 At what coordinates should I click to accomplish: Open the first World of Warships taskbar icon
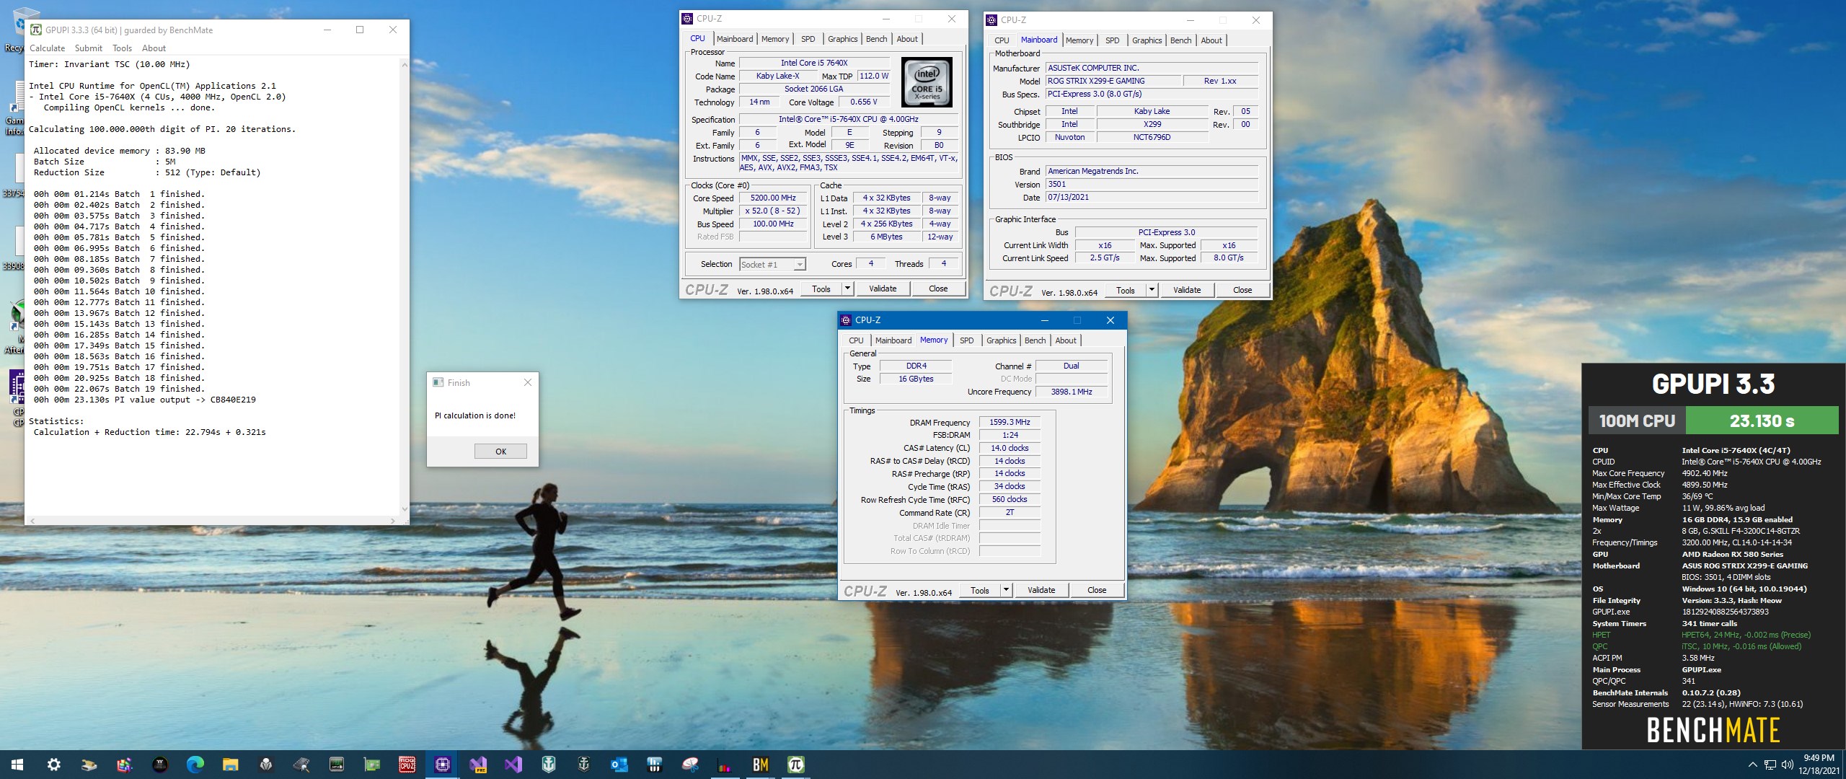(x=548, y=765)
